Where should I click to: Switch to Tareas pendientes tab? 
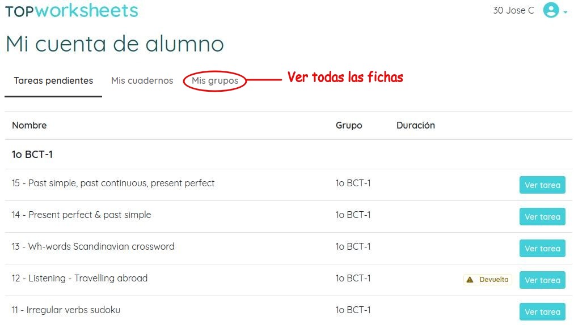53,80
